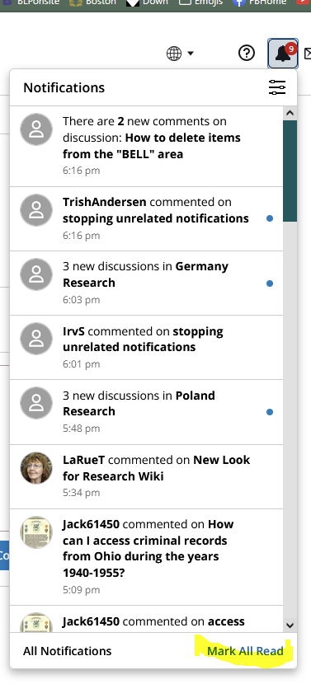This screenshot has width=311, height=698.
Task: Click LaRueT's profile photo avatar
Action: pos(36,468)
